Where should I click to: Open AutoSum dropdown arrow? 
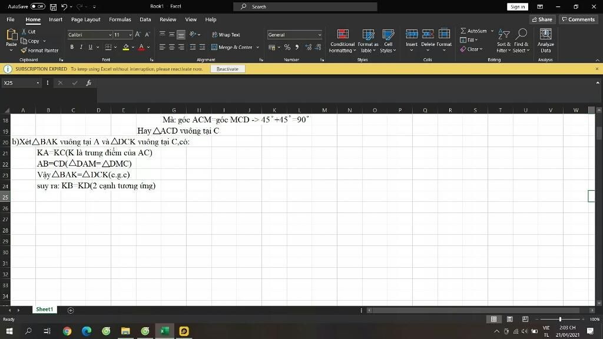click(x=492, y=31)
